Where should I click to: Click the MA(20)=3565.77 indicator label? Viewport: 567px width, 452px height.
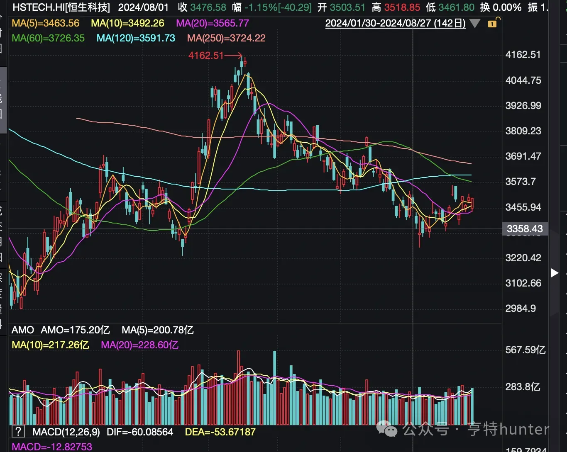(213, 23)
